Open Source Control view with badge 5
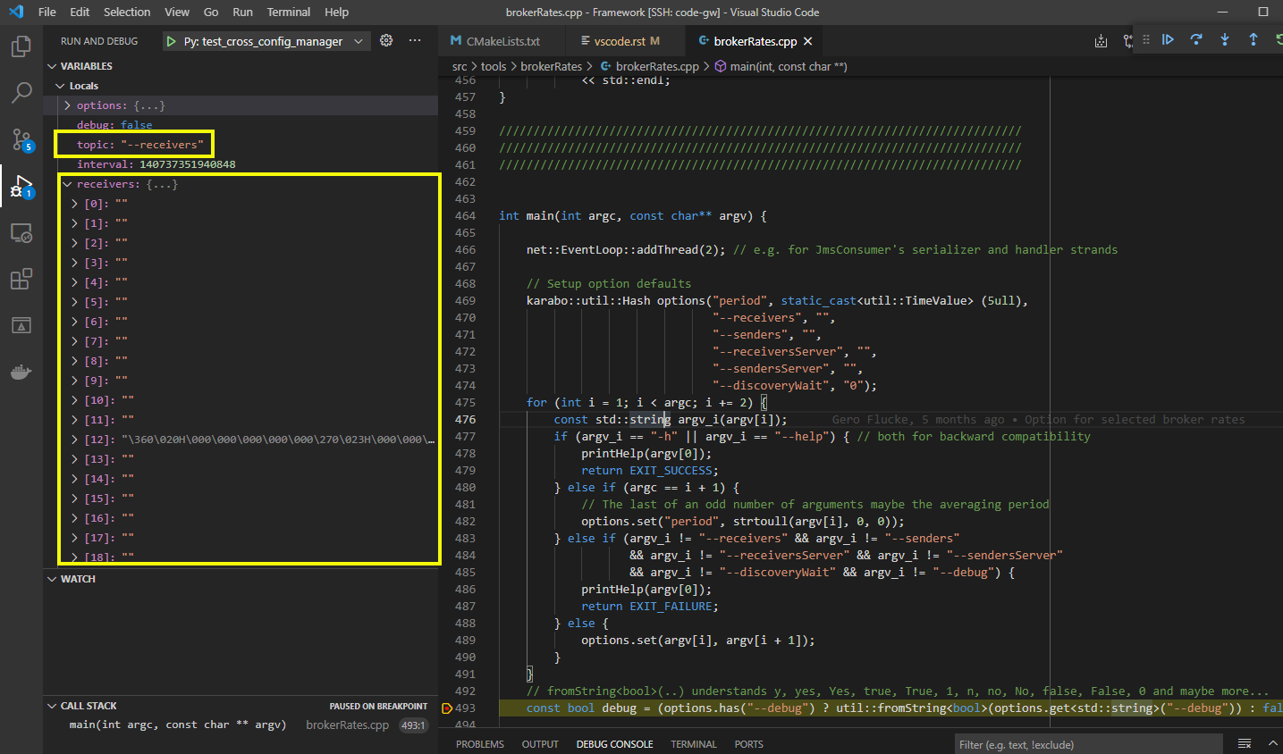This screenshot has width=1283, height=754. point(21,140)
